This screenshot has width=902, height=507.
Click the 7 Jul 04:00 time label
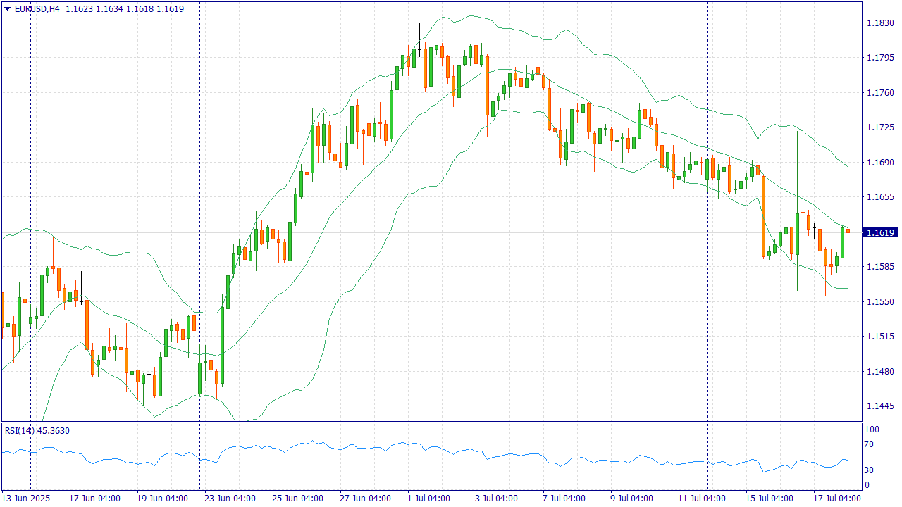[x=563, y=499]
